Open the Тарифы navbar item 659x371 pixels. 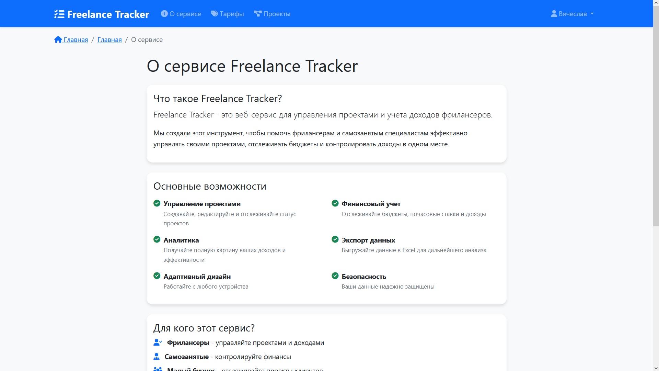click(x=227, y=14)
